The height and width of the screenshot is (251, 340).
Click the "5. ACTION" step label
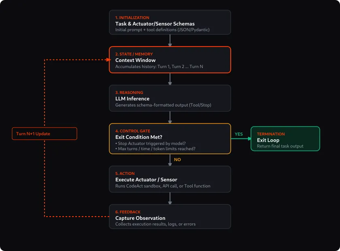point(125,174)
